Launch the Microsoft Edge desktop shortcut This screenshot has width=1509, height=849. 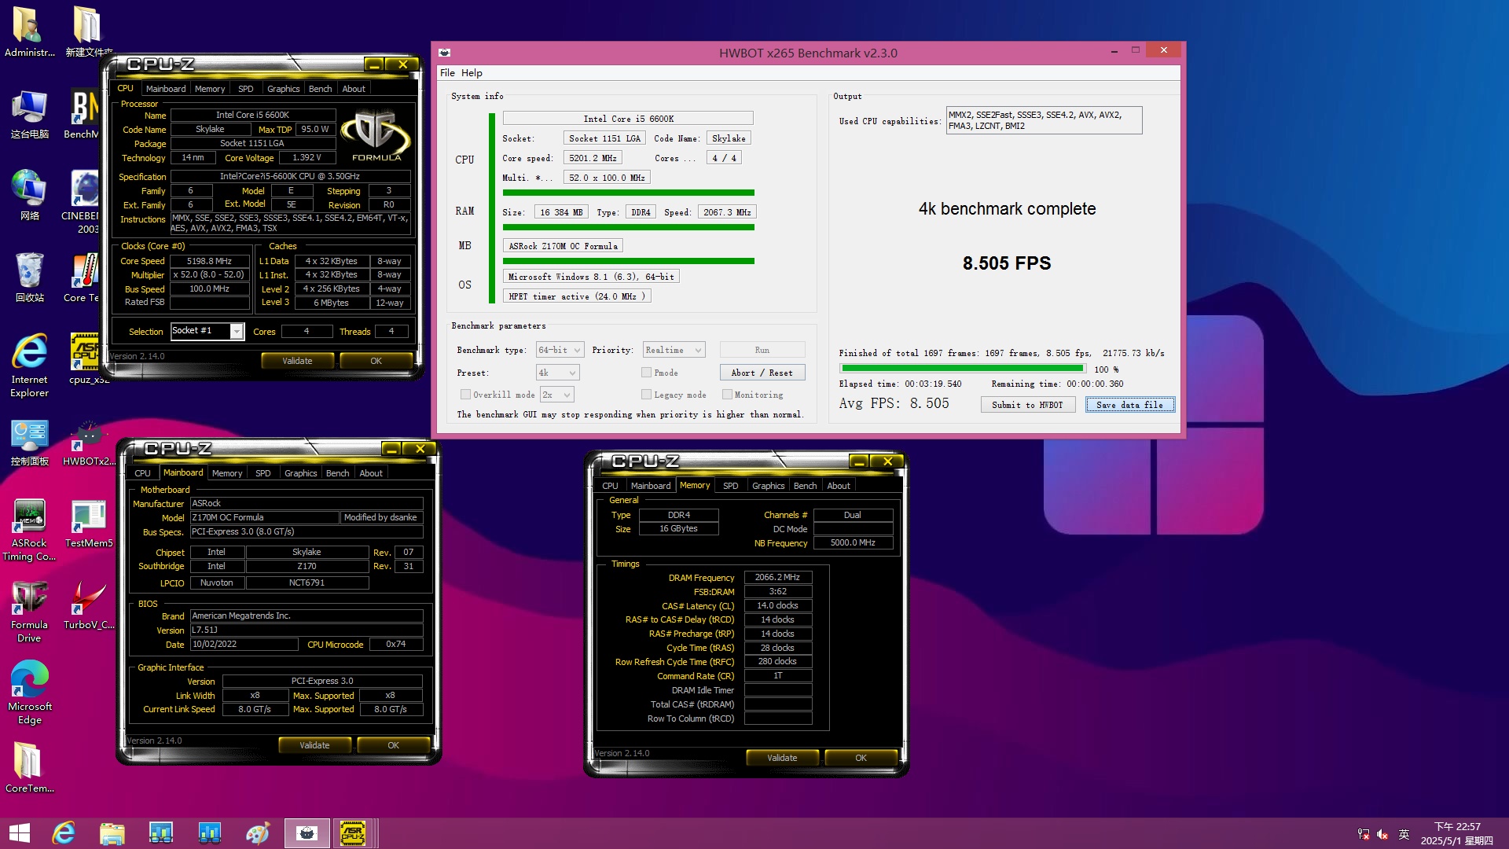[29, 693]
